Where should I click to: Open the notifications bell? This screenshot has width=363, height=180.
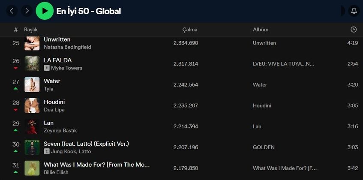coord(354,11)
